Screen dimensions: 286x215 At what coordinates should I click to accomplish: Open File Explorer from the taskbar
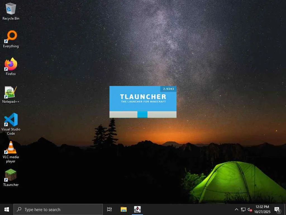tap(123, 209)
